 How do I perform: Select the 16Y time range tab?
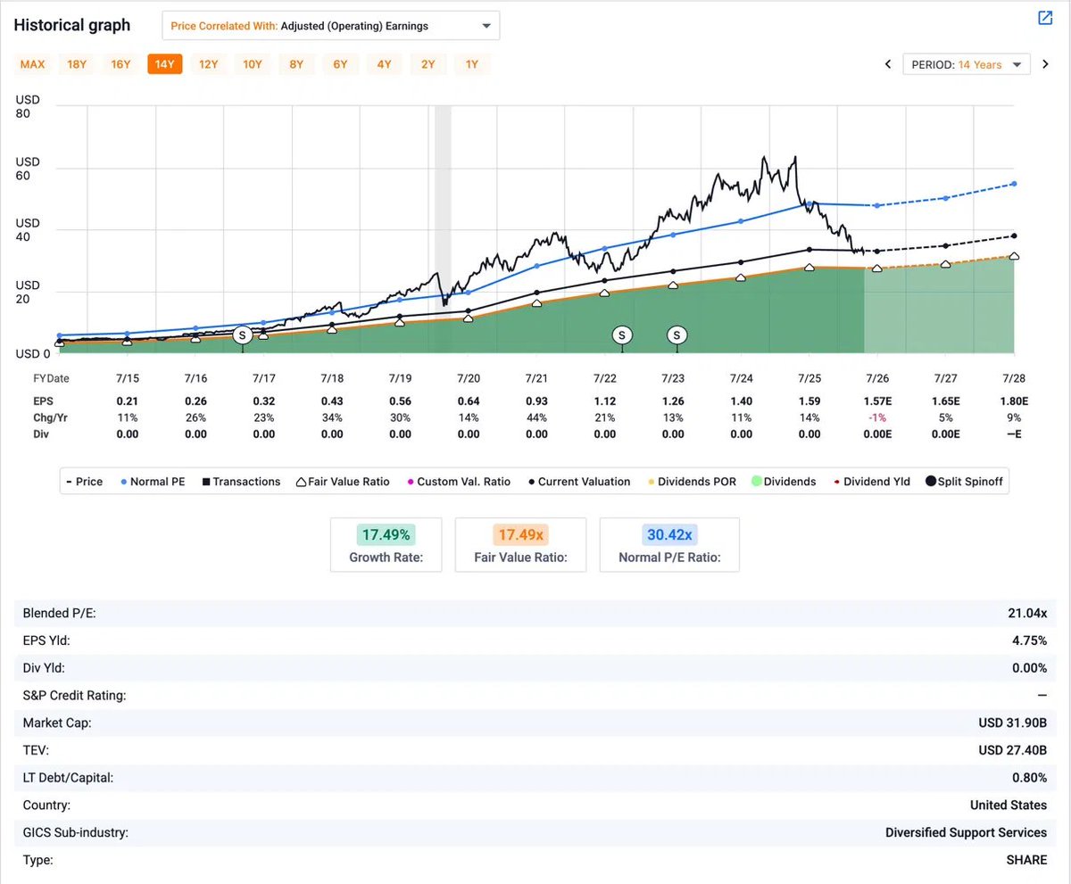point(120,64)
